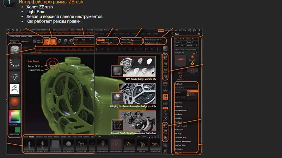282x158 pixels.
Task: Click the right shelf Scale view icon
Action: (165, 132)
